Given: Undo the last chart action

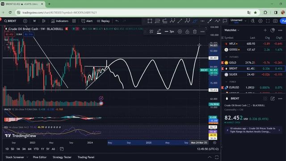Looking at the screenshot, I should pyautogui.click(x=117, y=21).
